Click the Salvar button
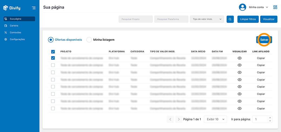Screen dimensions: 281x132 264,40
